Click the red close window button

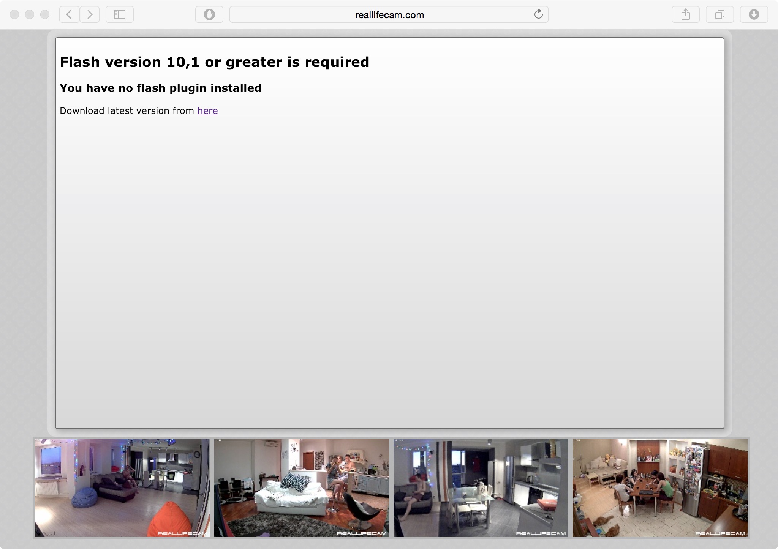[14, 15]
